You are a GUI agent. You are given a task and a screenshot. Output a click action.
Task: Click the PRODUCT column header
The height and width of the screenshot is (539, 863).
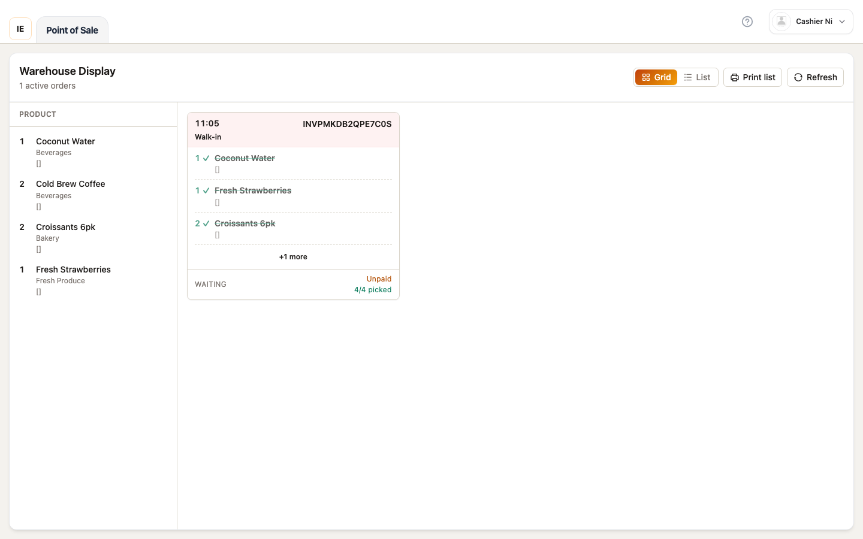(x=38, y=114)
